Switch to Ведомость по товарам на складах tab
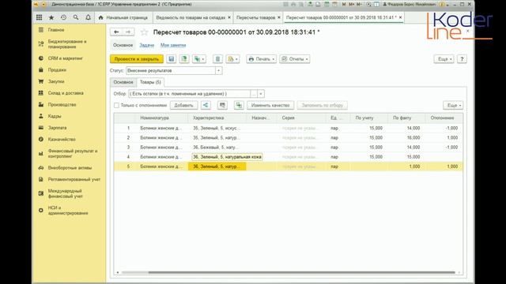This screenshot has height=284, width=506. tap(191, 17)
